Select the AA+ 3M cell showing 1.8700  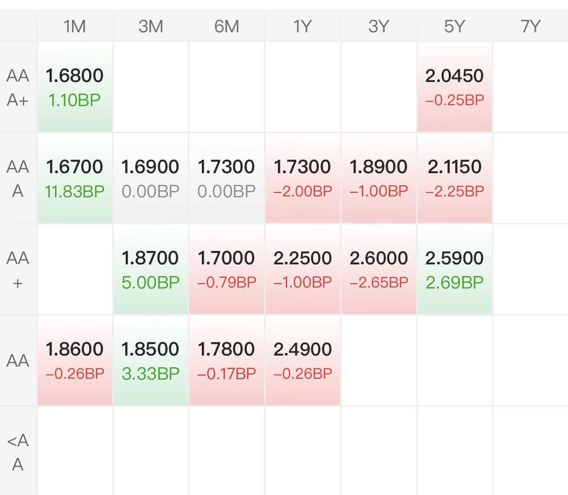(151, 270)
